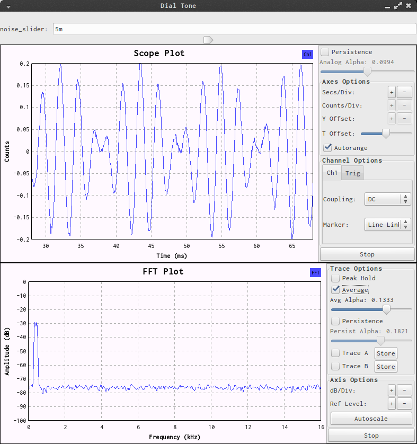Image resolution: width=417 pixels, height=444 pixels.
Task: Click the T Offset slider handle
Action: tap(386, 134)
